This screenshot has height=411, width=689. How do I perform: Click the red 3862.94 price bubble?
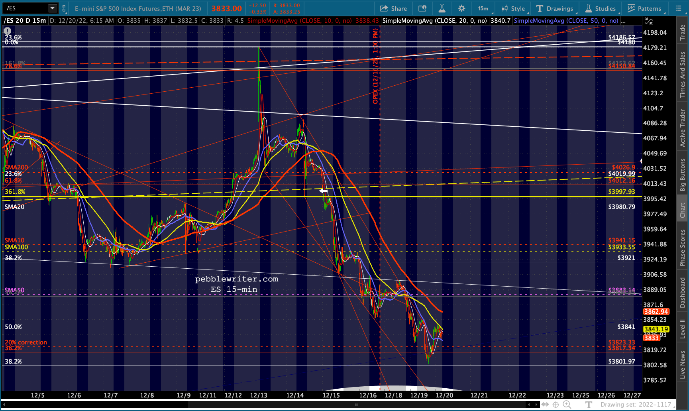tap(656, 312)
